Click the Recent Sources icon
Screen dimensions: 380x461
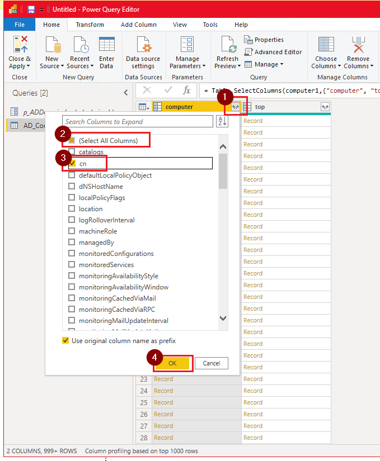tap(81, 44)
